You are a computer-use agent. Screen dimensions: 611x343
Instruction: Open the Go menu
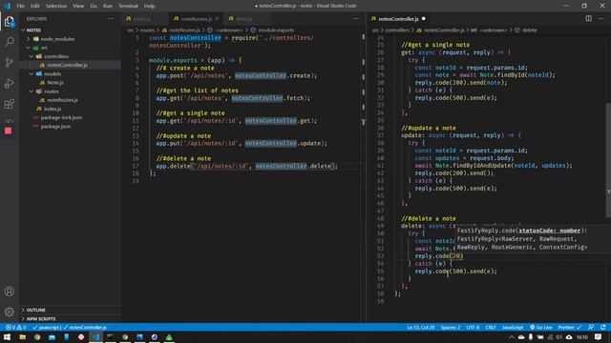point(94,6)
